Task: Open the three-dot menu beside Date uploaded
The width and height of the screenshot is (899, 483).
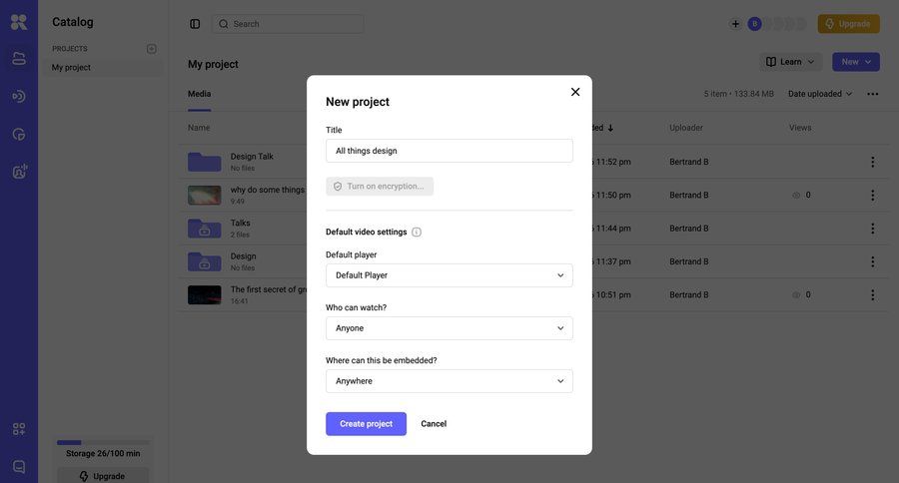Action: [873, 94]
